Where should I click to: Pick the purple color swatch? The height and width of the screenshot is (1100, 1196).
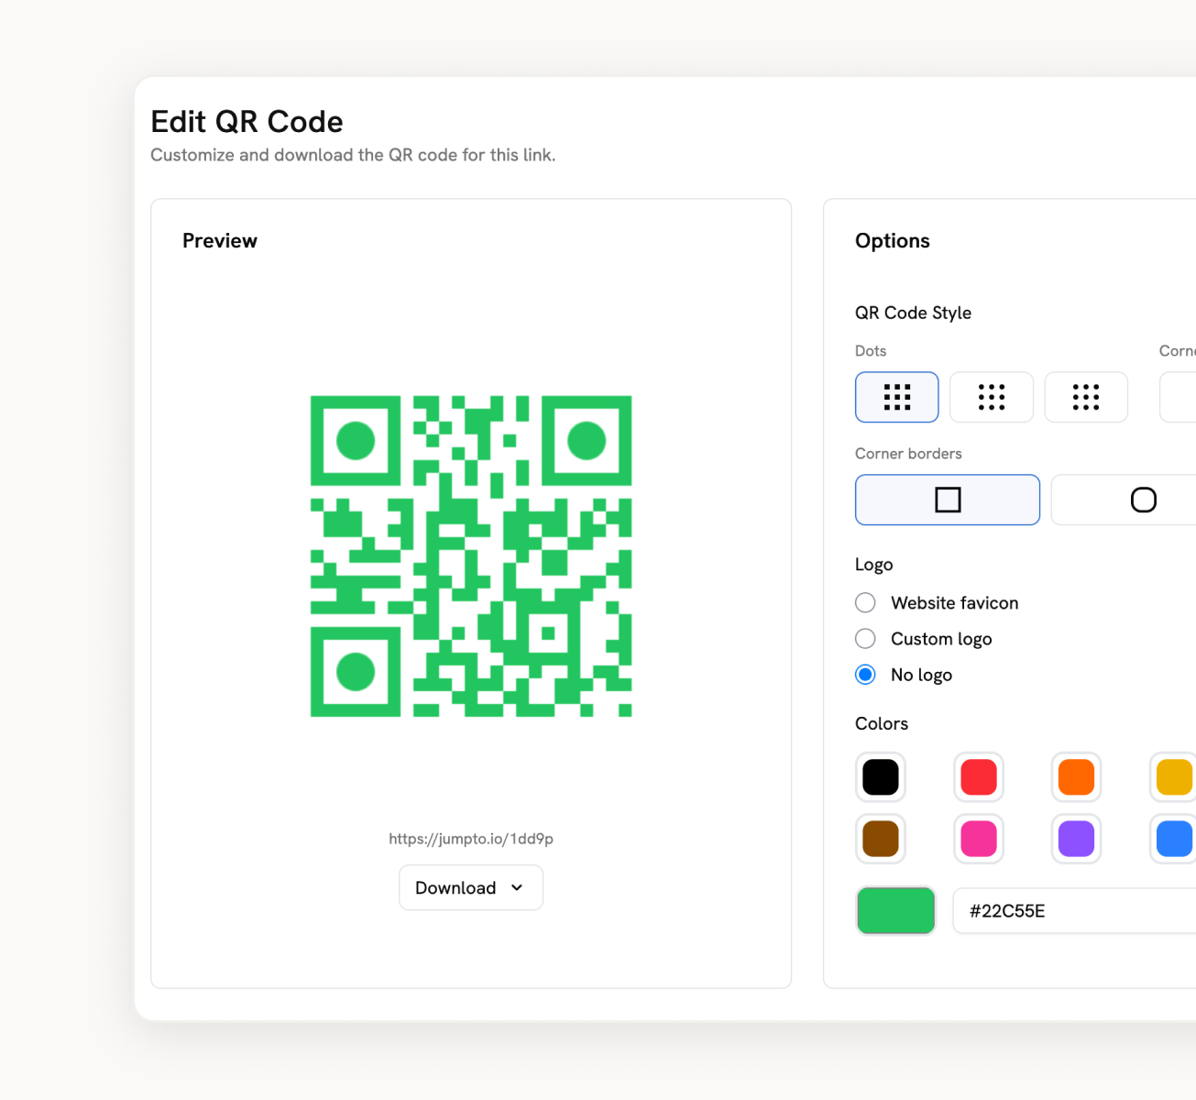point(1076,839)
